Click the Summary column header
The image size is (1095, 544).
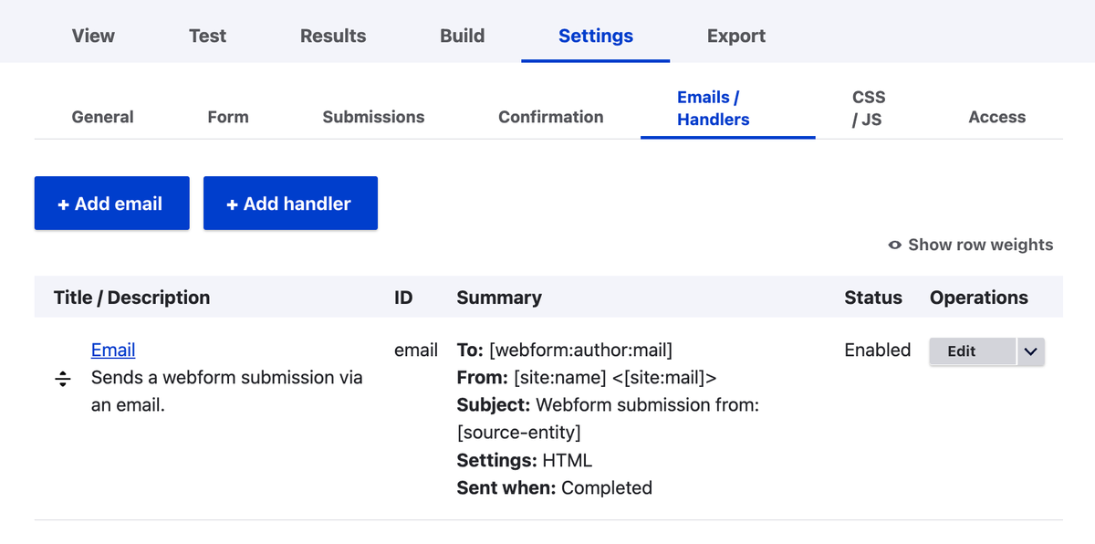(499, 298)
